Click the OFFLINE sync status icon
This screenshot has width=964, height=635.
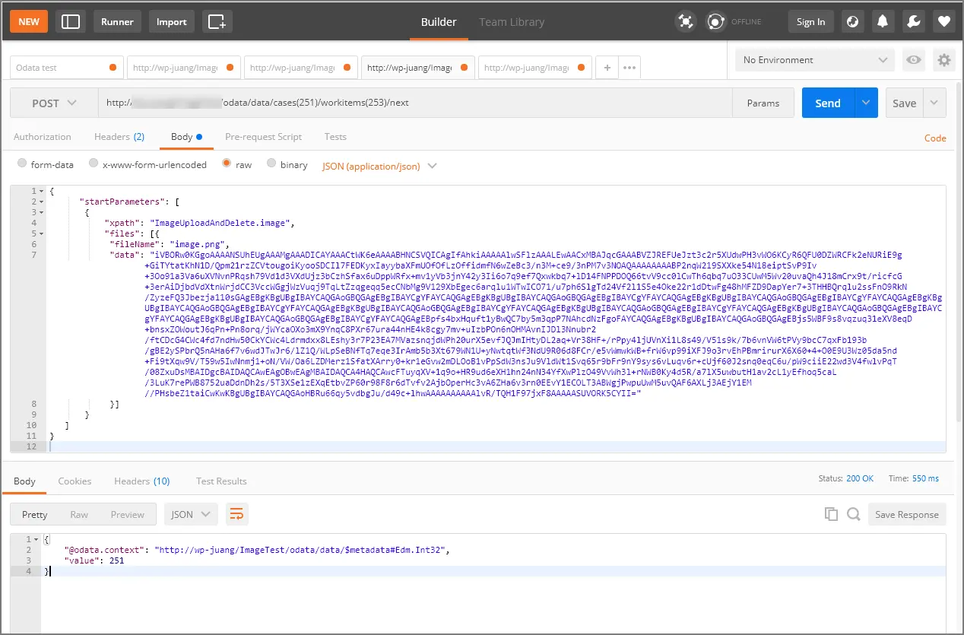pyautogui.click(x=715, y=21)
